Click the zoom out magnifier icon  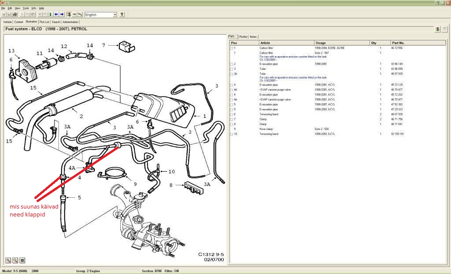15,260
